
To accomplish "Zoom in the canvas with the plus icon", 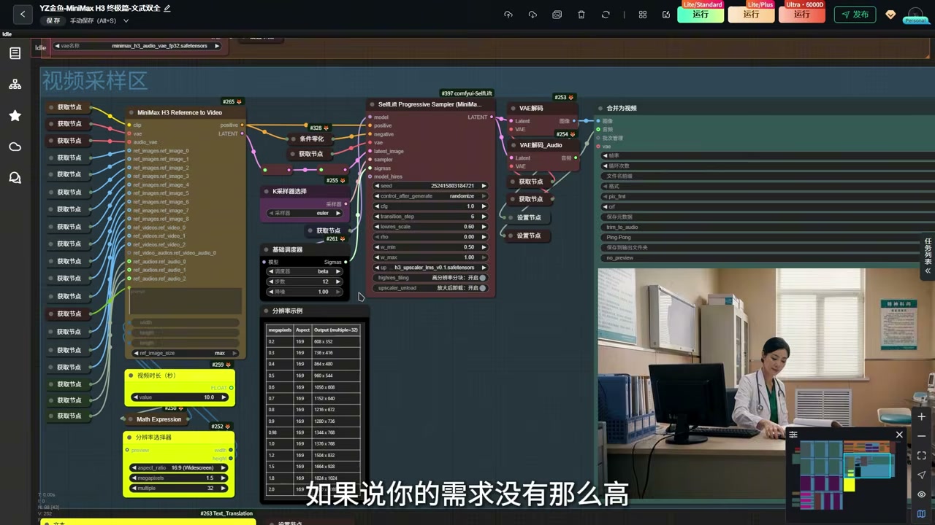I will [x=921, y=416].
